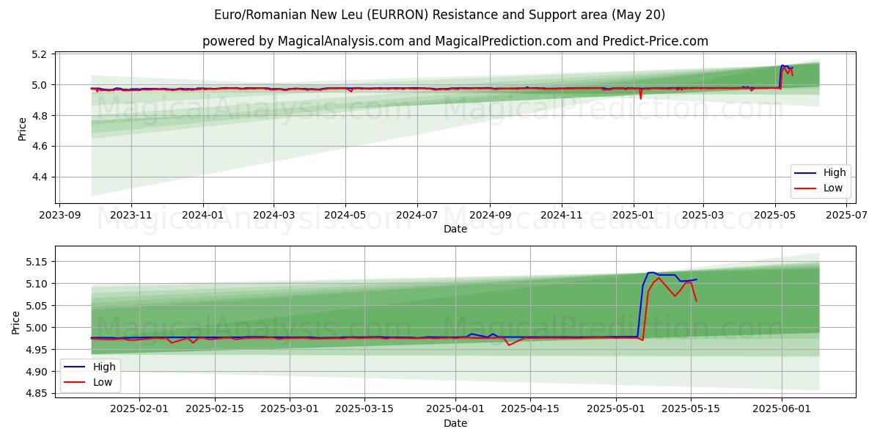Click the 2025-03-01 x-axis tick label
880x440 pixels.
[x=290, y=409]
